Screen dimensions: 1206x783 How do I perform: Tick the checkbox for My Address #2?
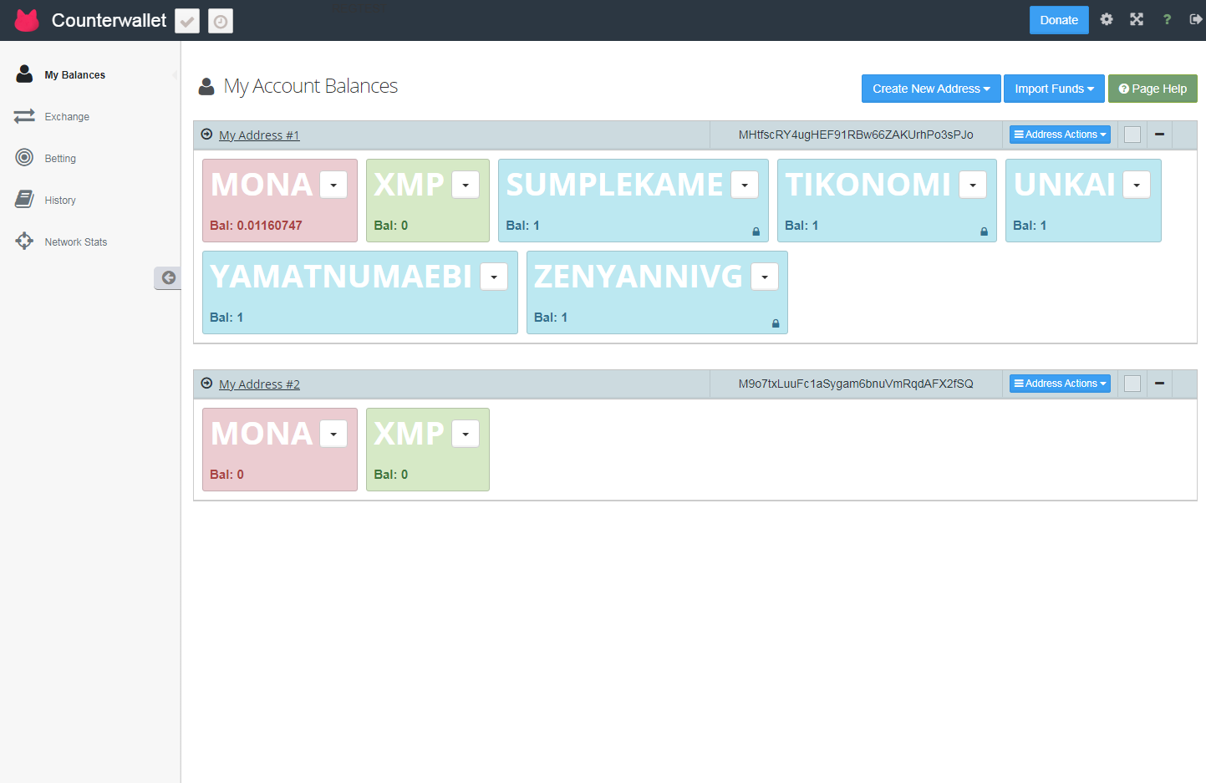tap(1132, 384)
